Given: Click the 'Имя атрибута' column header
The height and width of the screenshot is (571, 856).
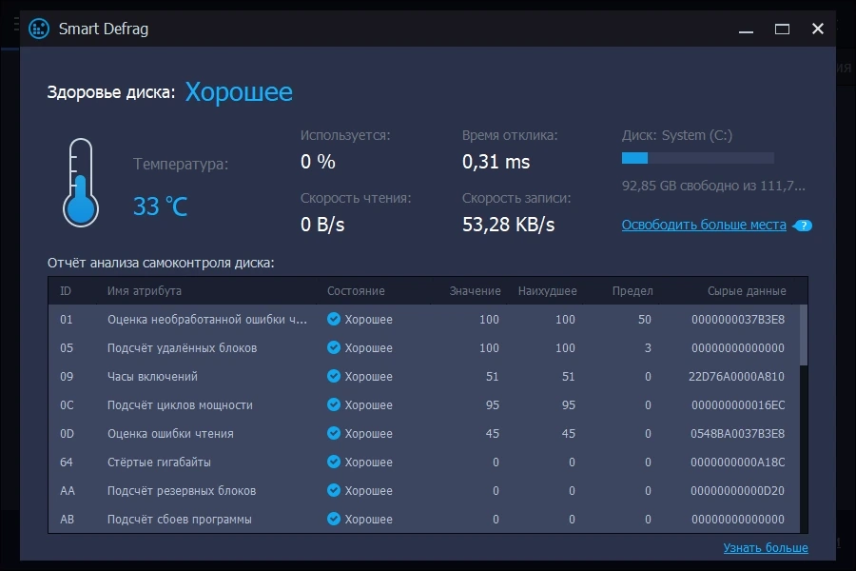Looking at the screenshot, I should point(145,290).
